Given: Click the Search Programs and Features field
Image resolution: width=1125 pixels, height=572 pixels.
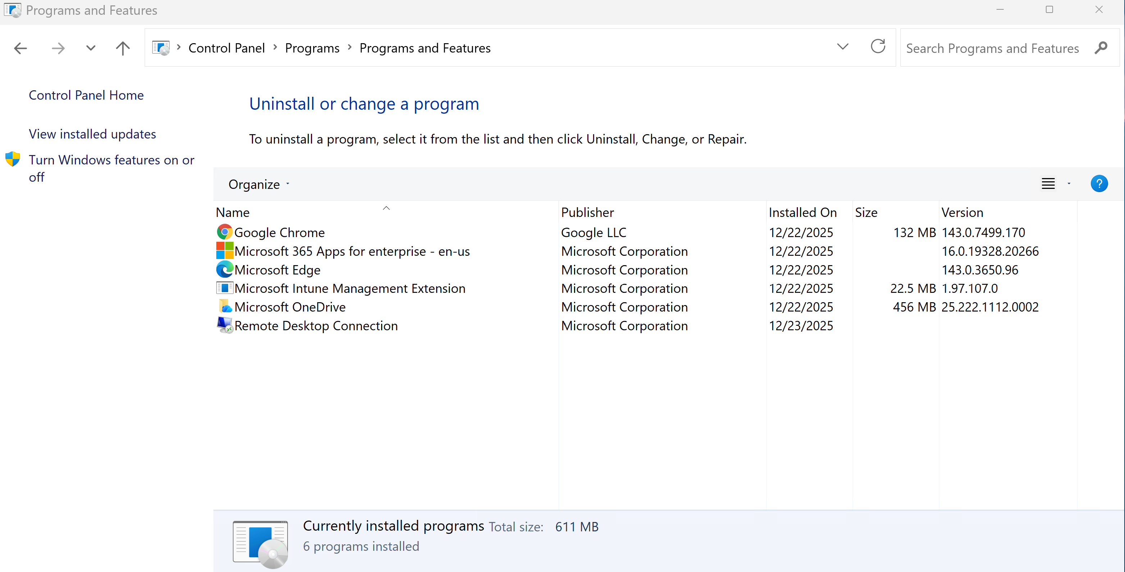Looking at the screenshot, I should point(992,48).
